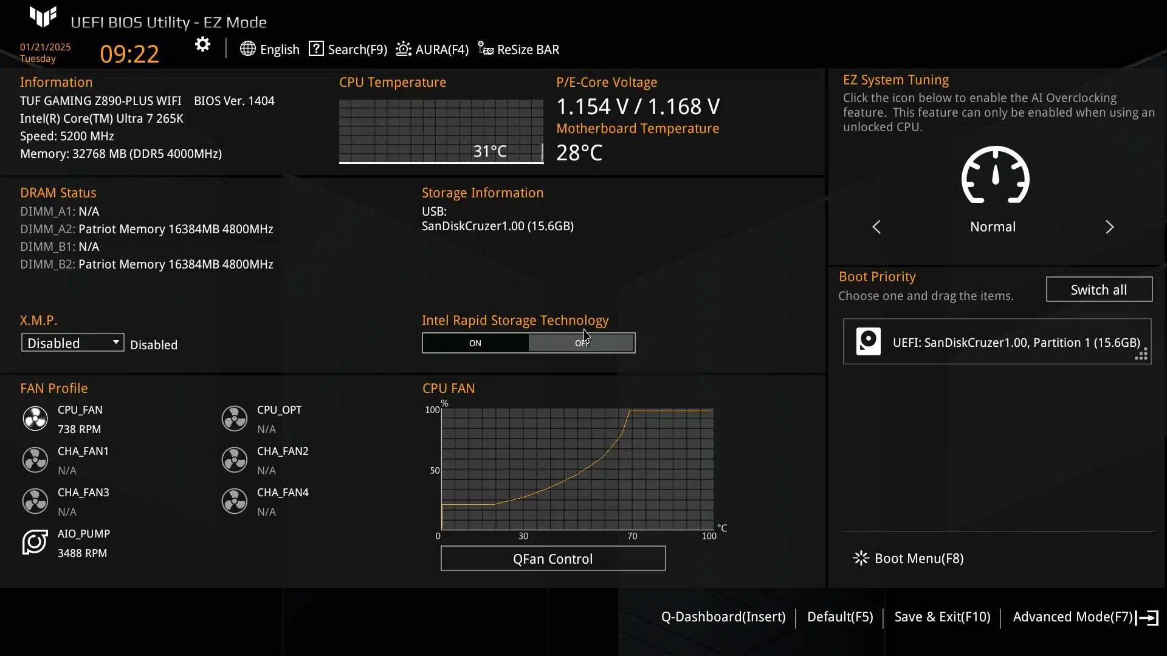Click the ReSize BAR icon
1167x656 pixels.
tap(485, 49)
